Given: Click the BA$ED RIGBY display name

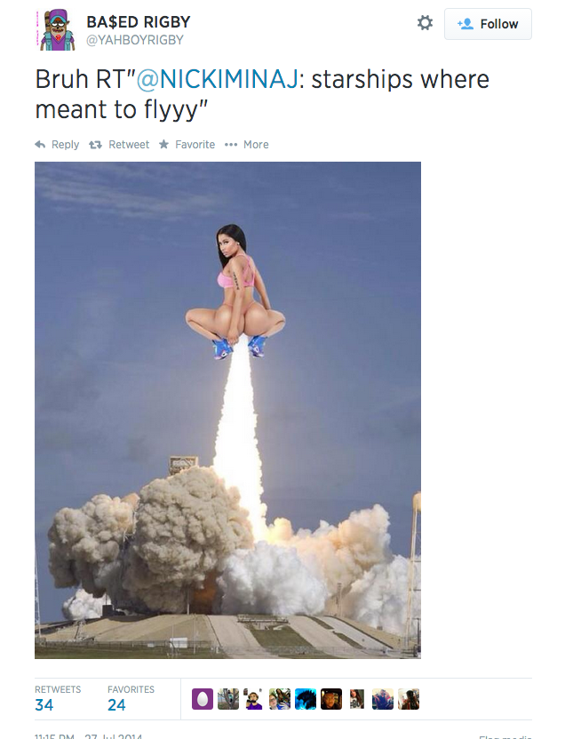Looking at the screenshot, I should click(139, 21).
